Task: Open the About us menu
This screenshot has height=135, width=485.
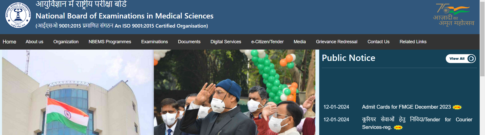Action: click(34, 42)
